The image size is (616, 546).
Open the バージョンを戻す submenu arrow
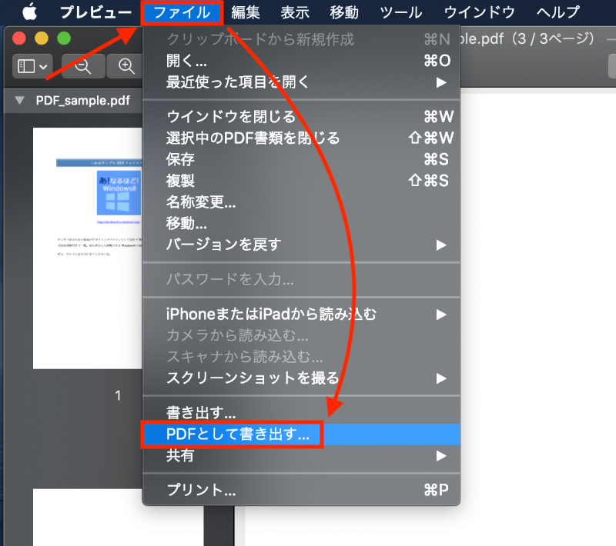[441, 245]
